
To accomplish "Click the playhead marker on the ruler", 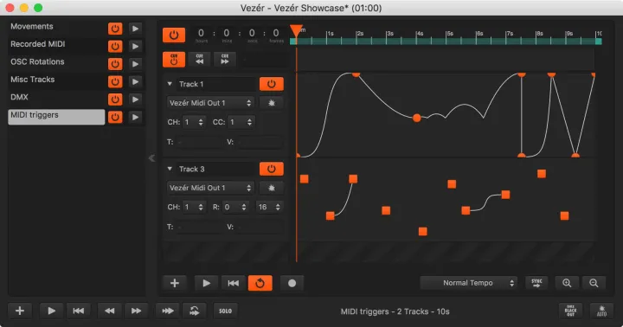I will (296, 31).
